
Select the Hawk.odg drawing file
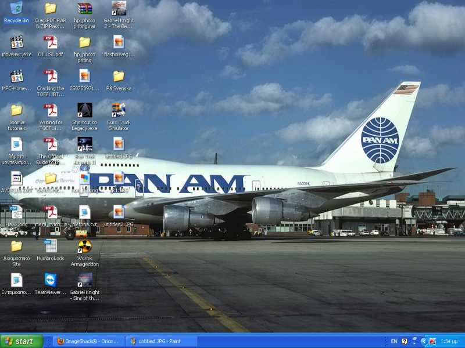coord(16,212)
